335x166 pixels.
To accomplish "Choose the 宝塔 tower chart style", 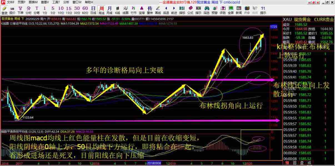I will [x=142, y=10].
